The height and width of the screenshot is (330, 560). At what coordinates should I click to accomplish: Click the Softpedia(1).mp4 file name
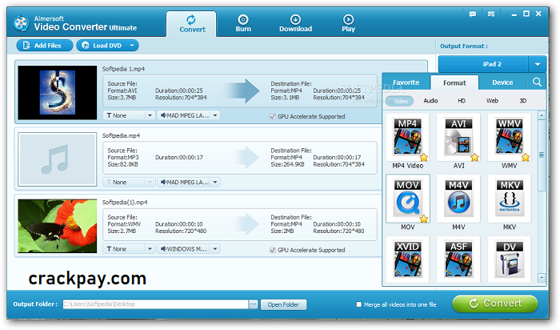[125, 203]
